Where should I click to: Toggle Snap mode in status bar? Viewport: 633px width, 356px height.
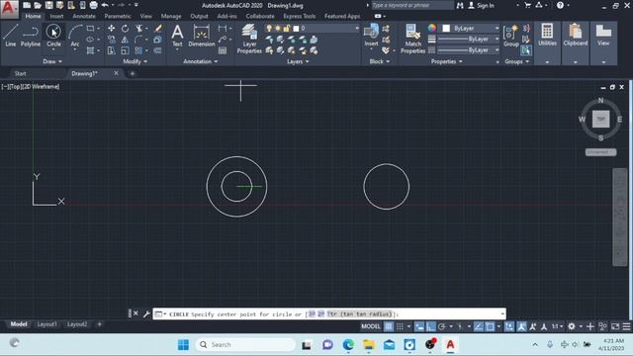[400, 326]
